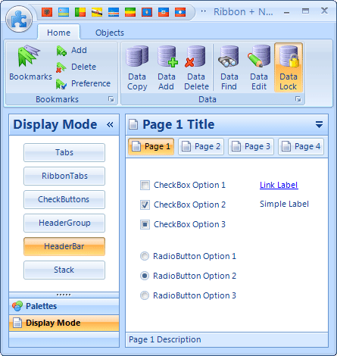Follow the Link Label hyperlink
The width and height of the screenshot is (337, 356).
(279, 185)
